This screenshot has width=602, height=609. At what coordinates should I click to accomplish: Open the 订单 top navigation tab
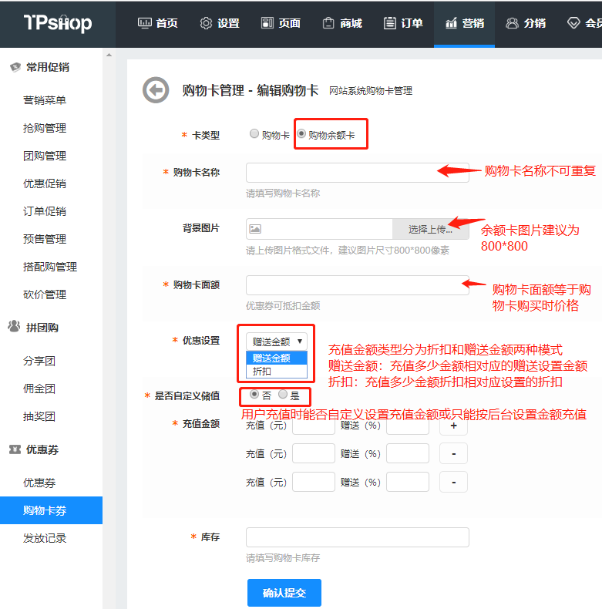pos(403,23)
